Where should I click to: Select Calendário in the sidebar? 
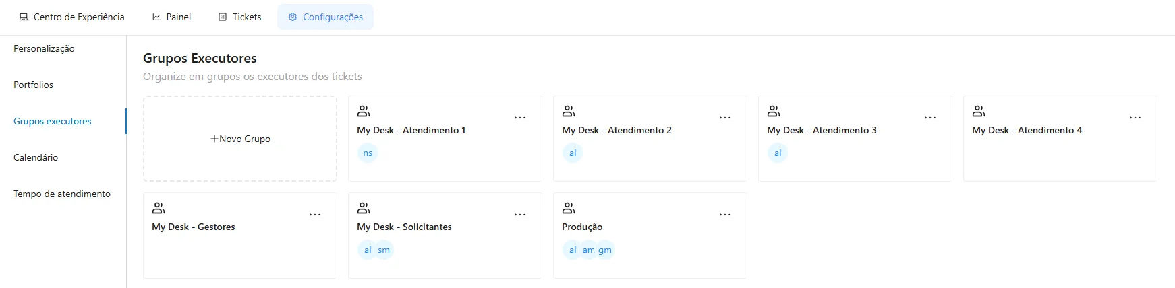pos(36,158)
